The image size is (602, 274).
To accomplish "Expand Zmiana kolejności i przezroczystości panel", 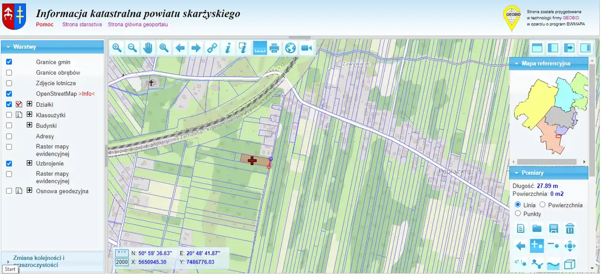I will [x=52, y=261].
